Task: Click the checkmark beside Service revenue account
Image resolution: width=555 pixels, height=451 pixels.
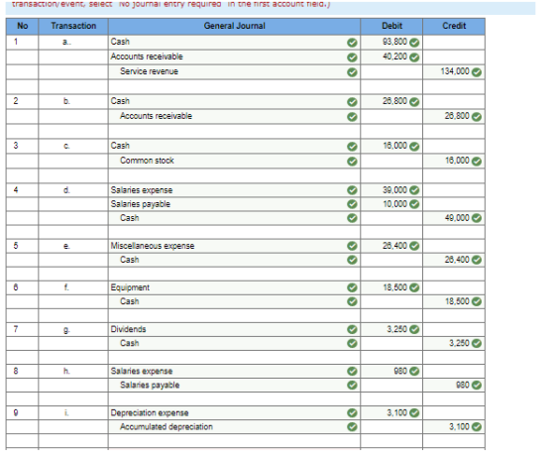Action: [x=352, y=72]
